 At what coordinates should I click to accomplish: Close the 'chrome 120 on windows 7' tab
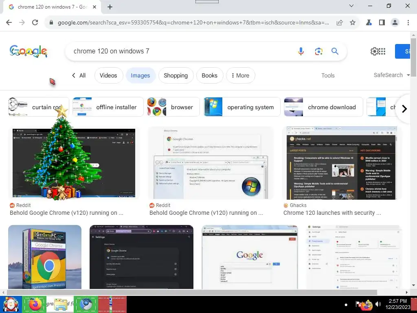point(94,7)
